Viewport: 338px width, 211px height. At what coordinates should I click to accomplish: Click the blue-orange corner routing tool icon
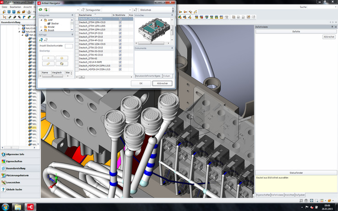pyautogui.click(x=24, y=17)
